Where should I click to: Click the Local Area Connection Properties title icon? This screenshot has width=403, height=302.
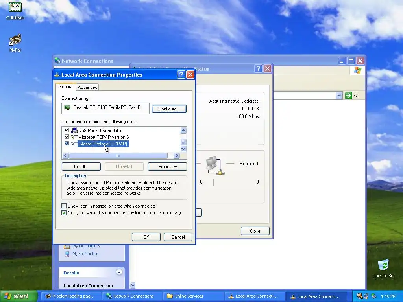[57, 75]
